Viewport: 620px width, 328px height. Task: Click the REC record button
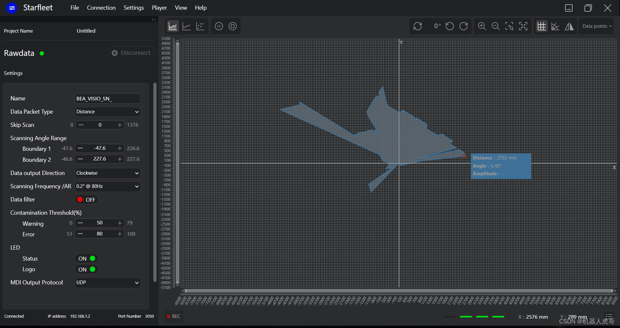coord(174,316)
